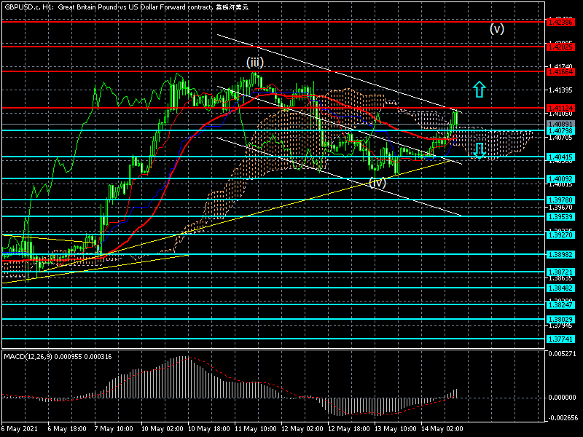Select the 1.40798 cyan price level label
583x437 pixels.
coord(560,131)
